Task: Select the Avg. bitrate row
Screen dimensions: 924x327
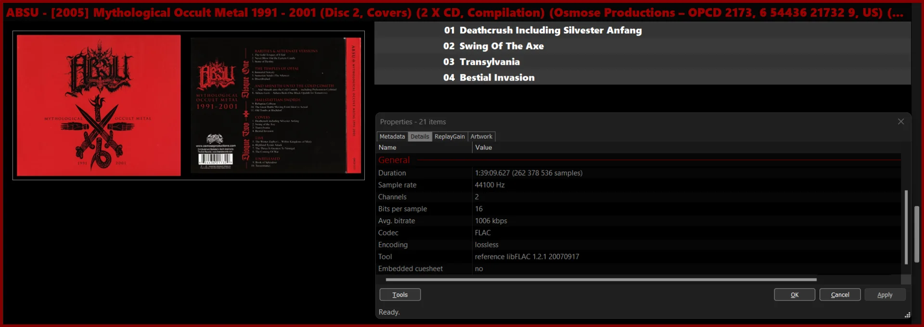Action: pos(638,221)
